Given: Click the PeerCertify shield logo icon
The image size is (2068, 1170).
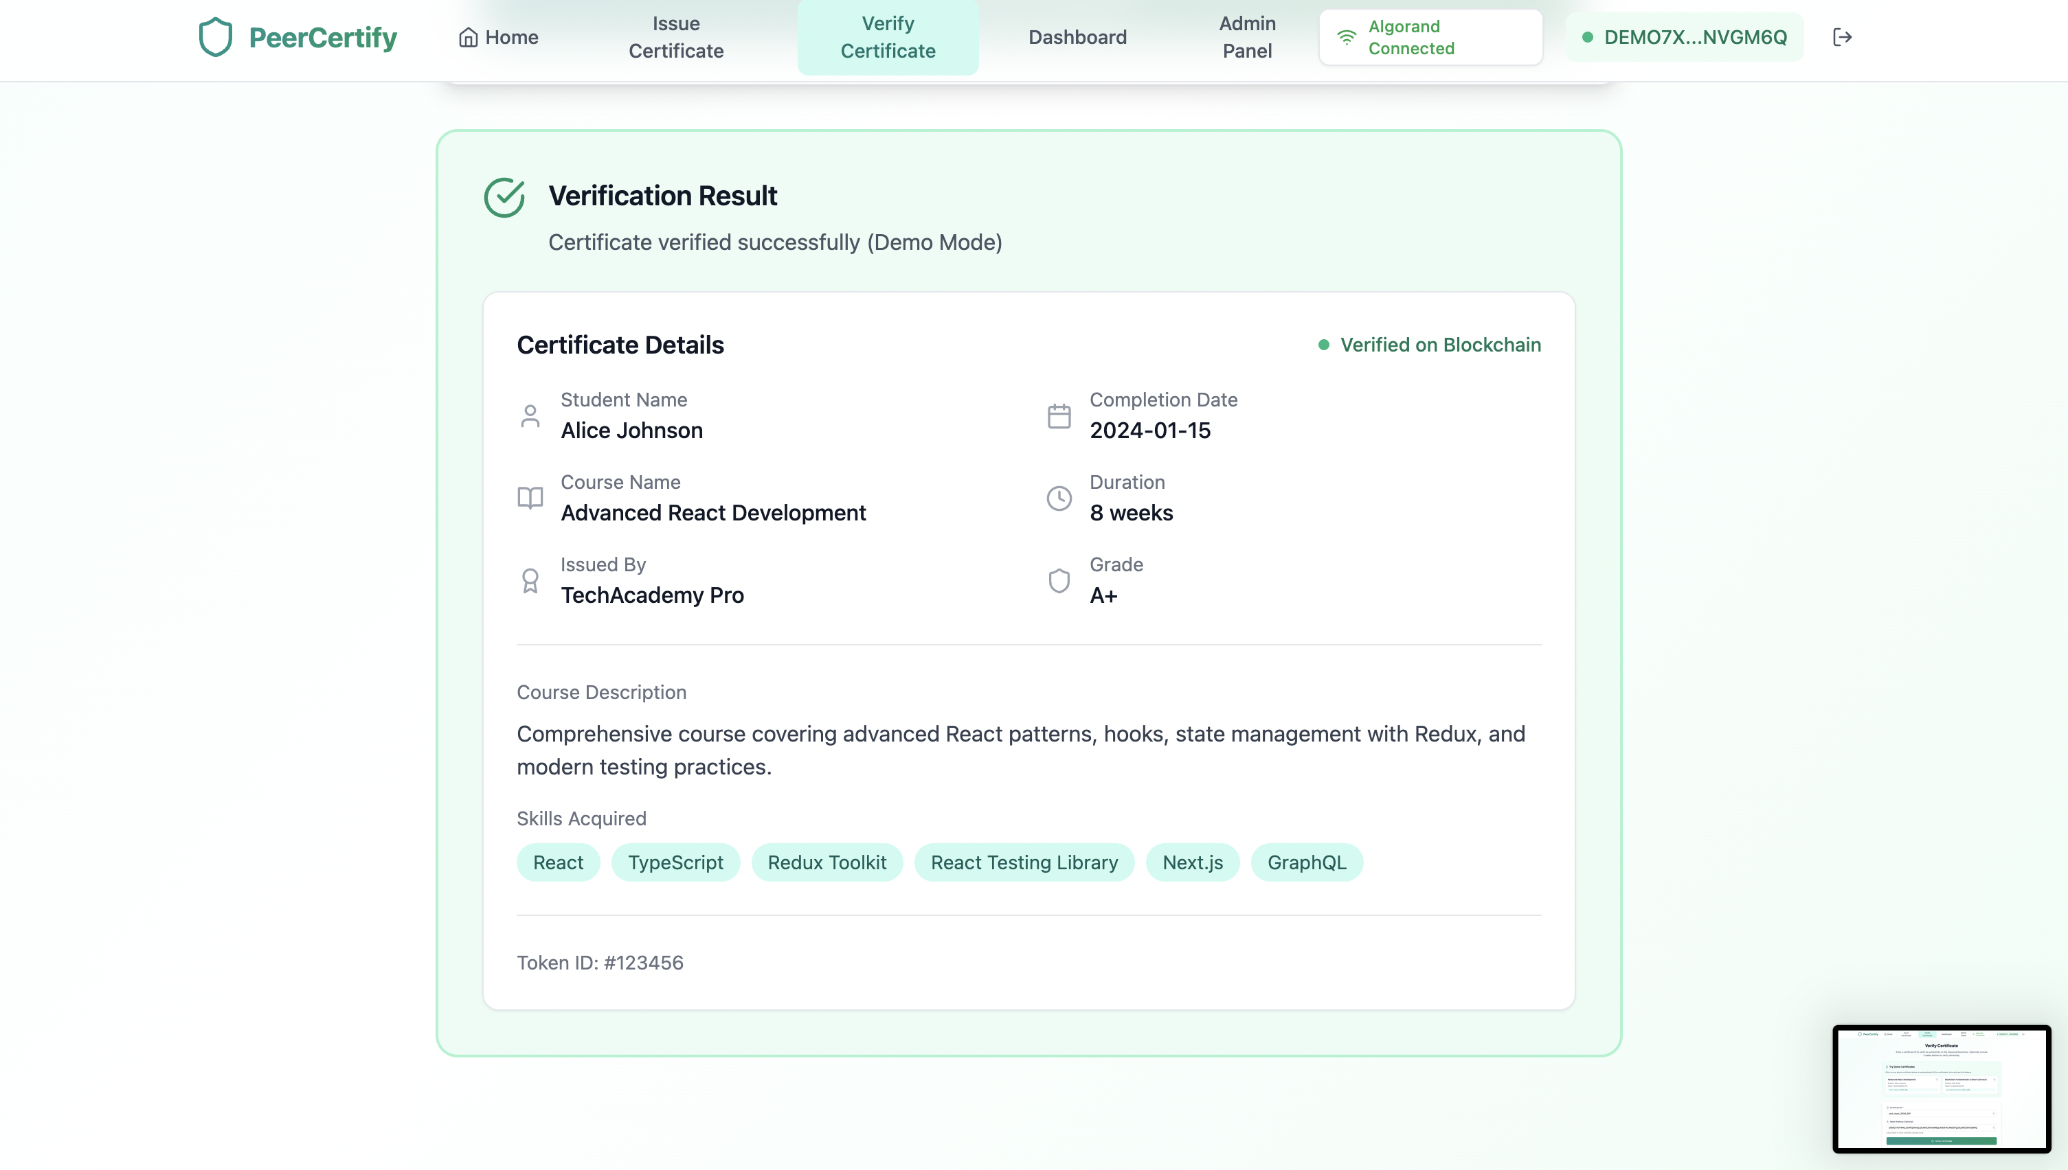Looking at the screenshot, I should coord(216,37).
